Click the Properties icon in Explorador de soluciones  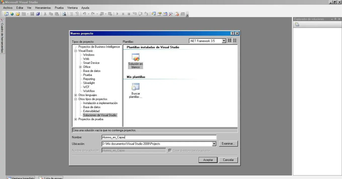[297, 24]
